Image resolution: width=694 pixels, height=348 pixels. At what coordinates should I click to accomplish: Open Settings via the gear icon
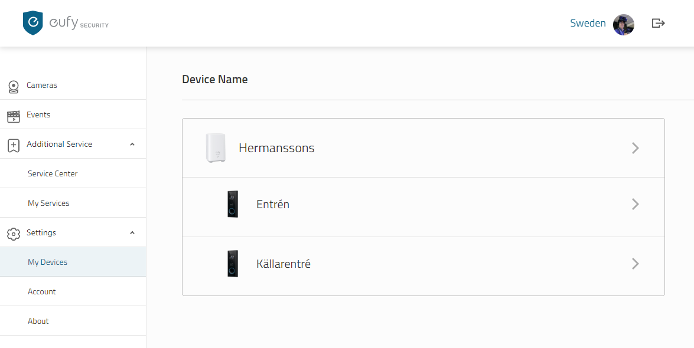(x=13, y=232)
